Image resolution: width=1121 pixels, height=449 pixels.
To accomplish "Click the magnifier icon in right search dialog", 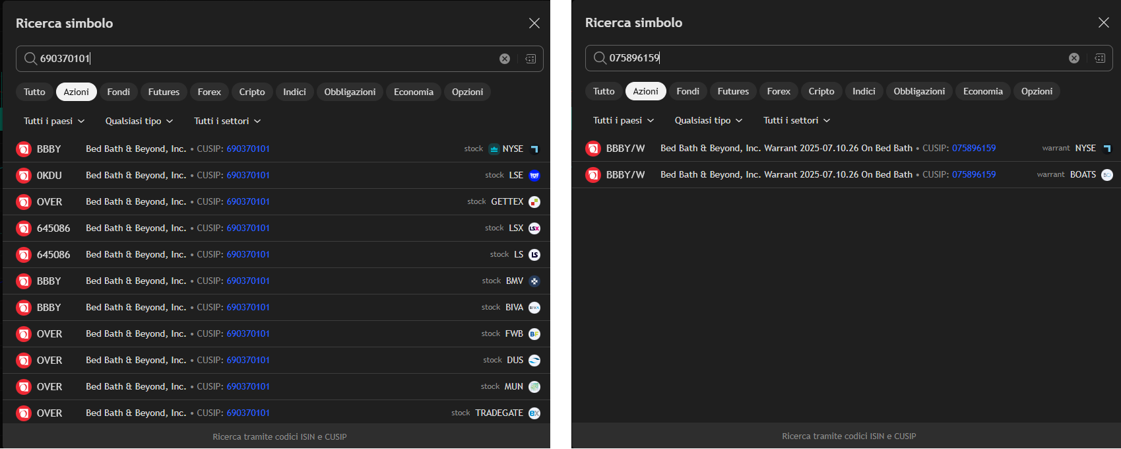I will pos(600,58).
